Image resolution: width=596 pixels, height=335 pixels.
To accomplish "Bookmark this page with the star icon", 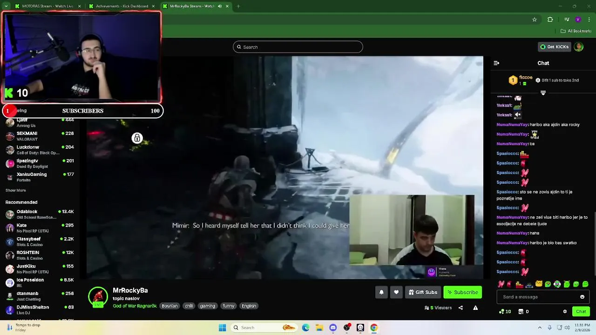I will [535, 20].
